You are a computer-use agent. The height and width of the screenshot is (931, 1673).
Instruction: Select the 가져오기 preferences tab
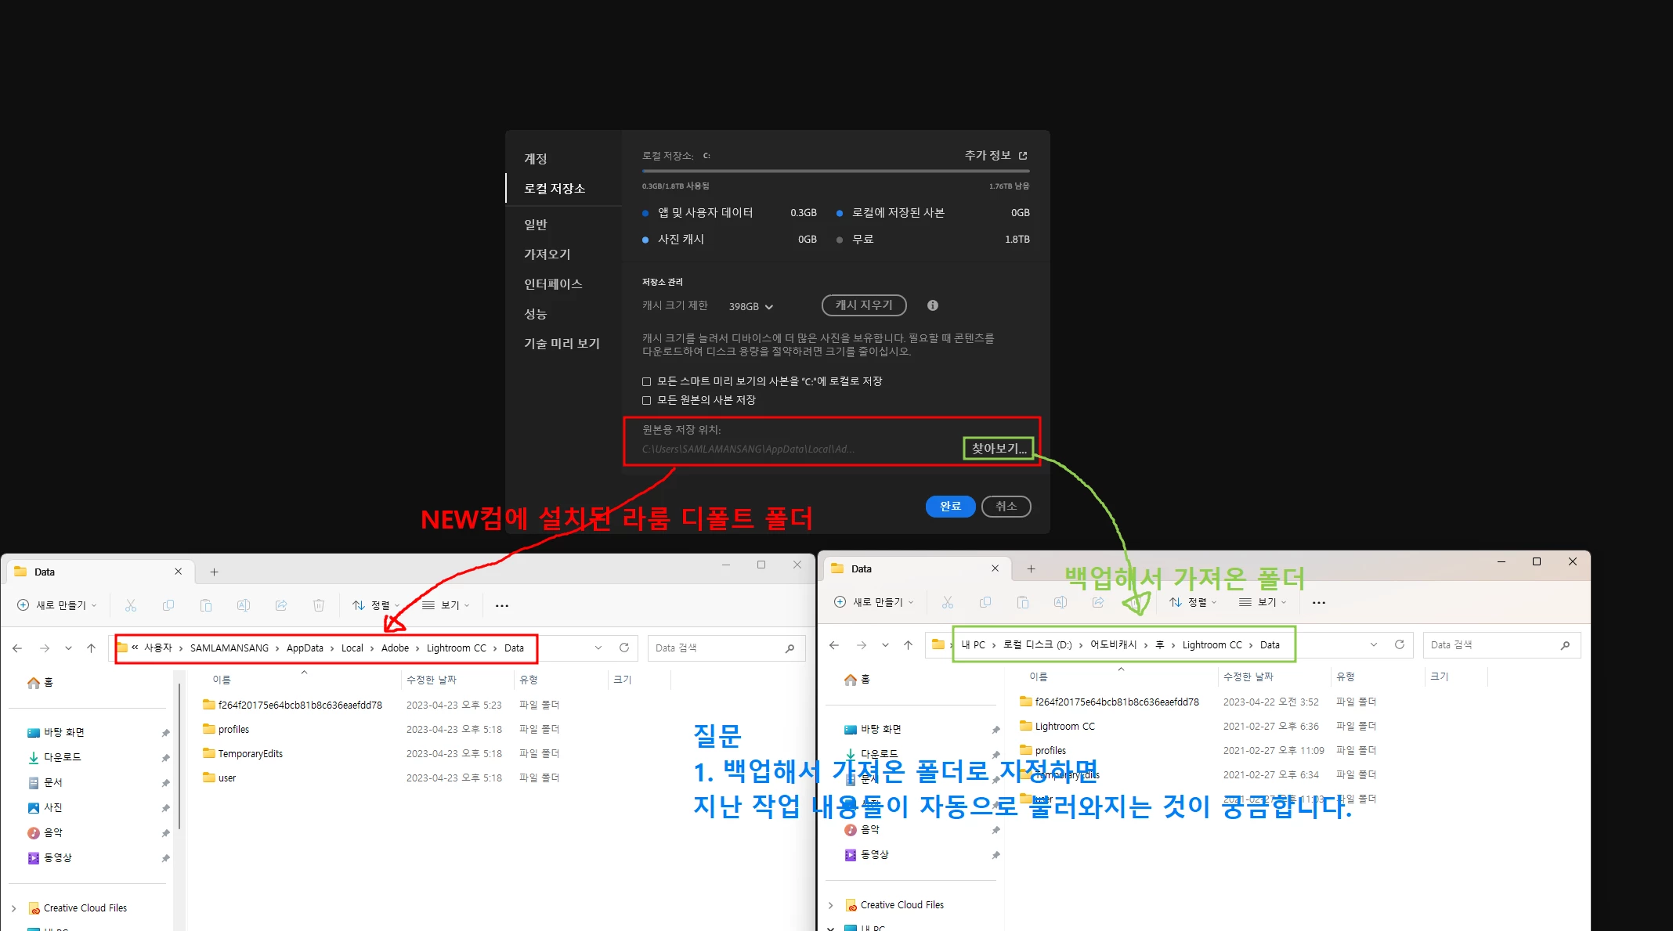point(547,254)
